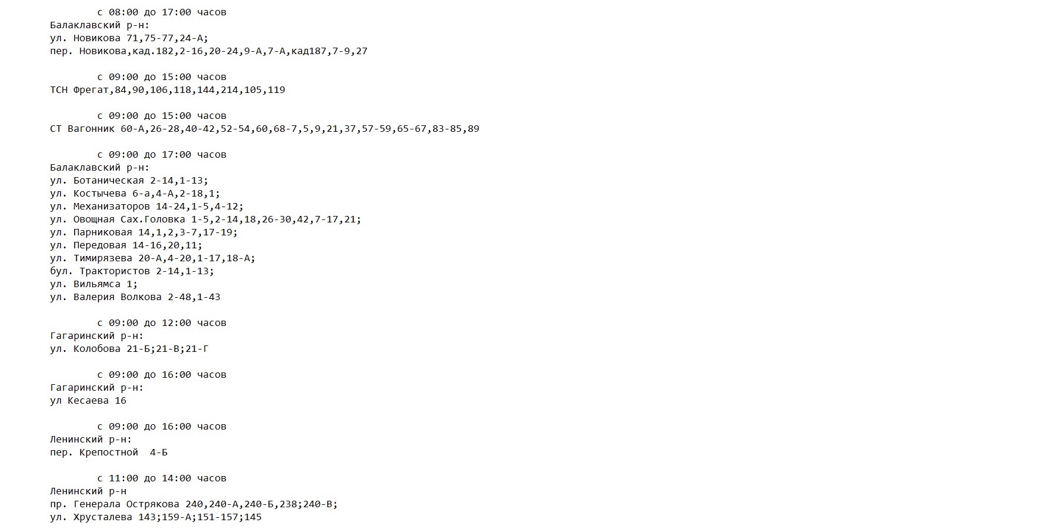
Task: Click the ул. Тимирязева line
Action: point(152,258)
